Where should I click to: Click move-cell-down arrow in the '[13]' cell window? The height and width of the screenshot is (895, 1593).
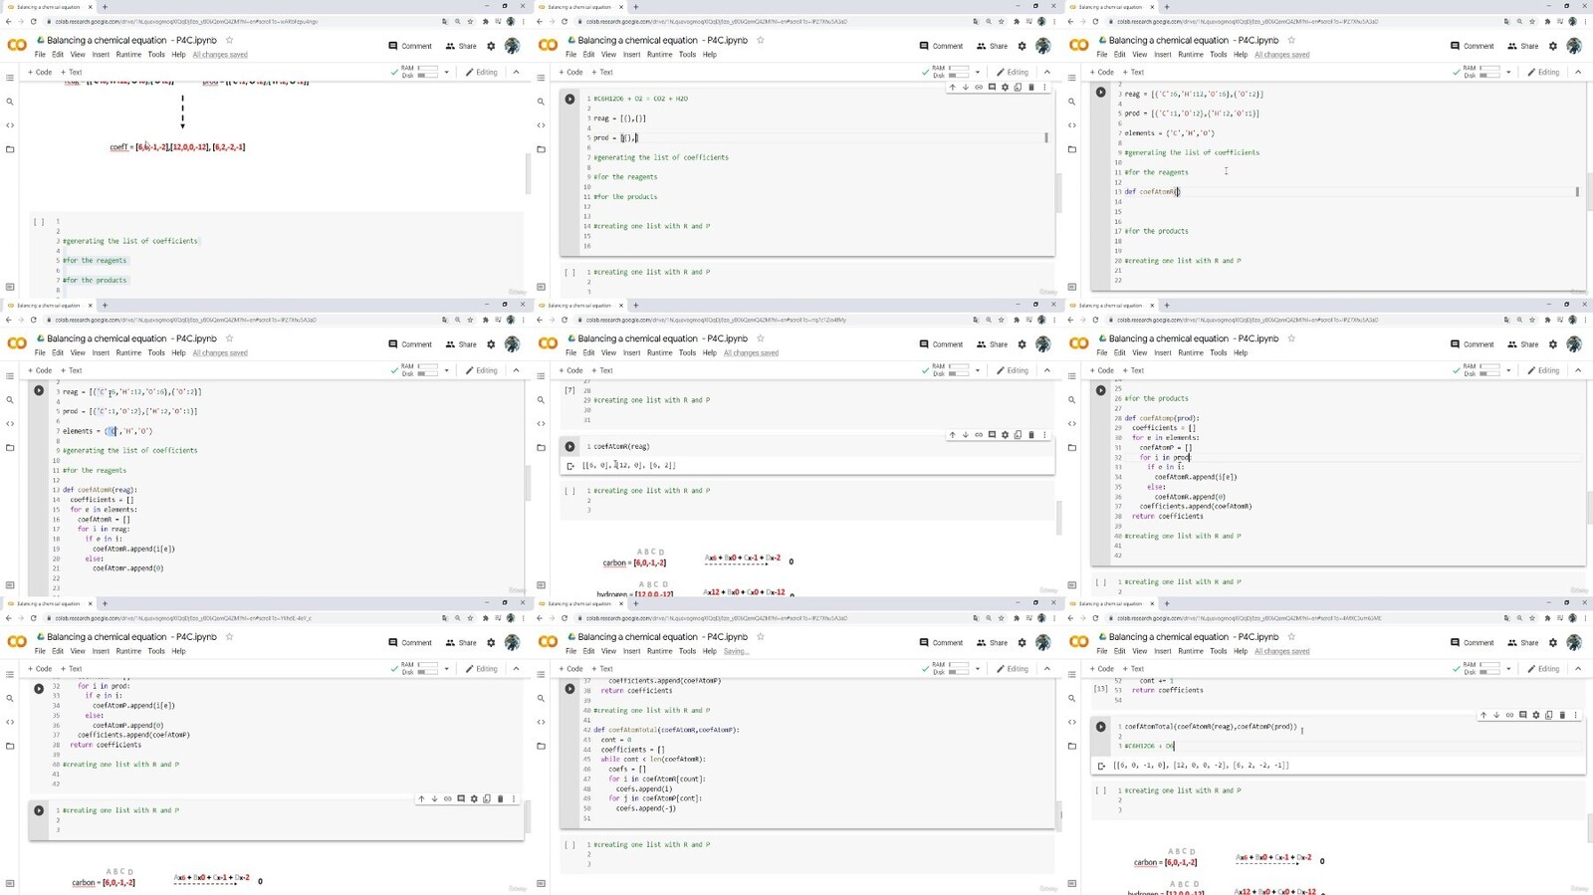click(x=1496, y=715)
